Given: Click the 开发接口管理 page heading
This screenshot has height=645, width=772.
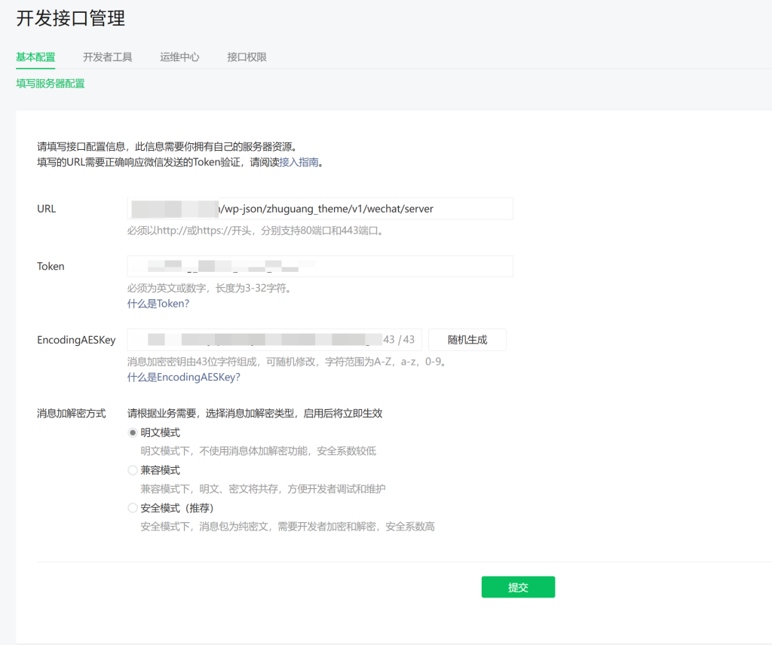Looking at the screenshot, I should click(x=71, y=19).
